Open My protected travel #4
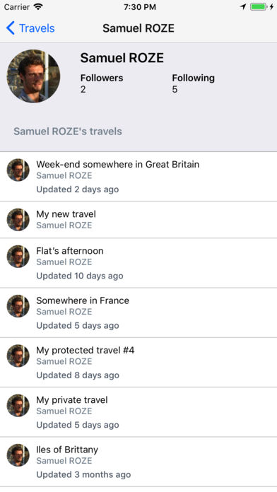This screenshot has width=277, height=492. 138,362
